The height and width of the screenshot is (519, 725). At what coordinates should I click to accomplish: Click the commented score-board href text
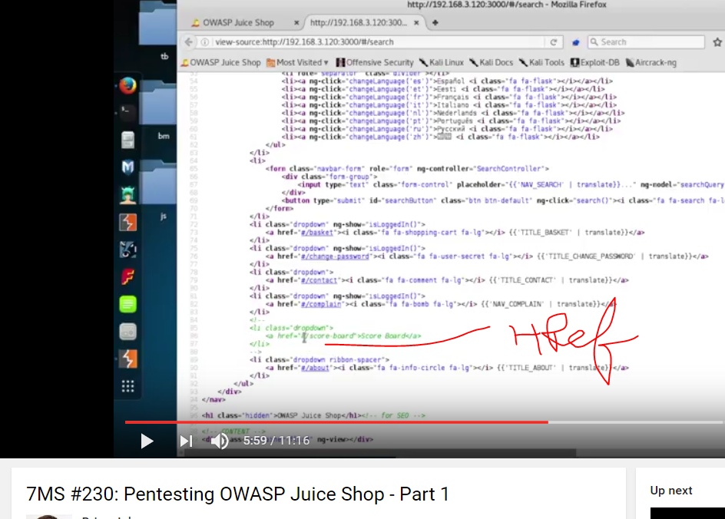343,336
